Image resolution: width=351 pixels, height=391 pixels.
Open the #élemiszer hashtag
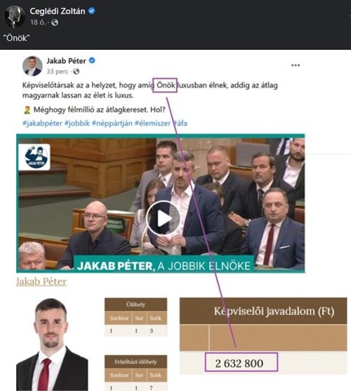pyautogui.click(x=152, y=123)
